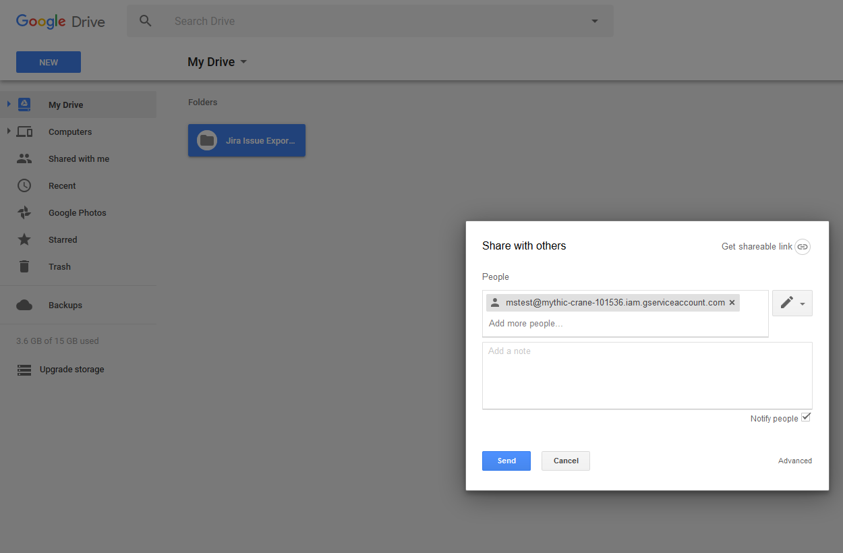This screenshot has height=553, width=843.
Task: Remove the mstest service account email chip
Action: (732, 303)
